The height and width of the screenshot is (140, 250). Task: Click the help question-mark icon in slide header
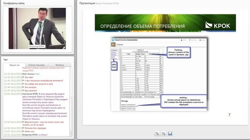point(189,40)
